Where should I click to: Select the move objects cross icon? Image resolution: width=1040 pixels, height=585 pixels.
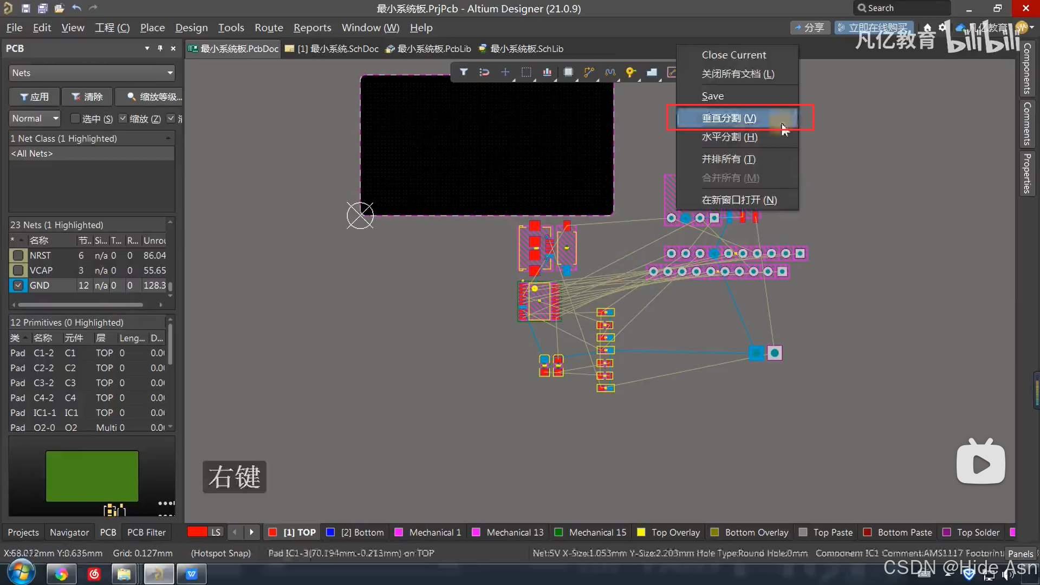505,72
